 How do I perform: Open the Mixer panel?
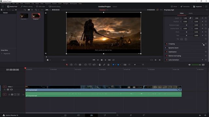pyautogui.click(x=174, y=6)
